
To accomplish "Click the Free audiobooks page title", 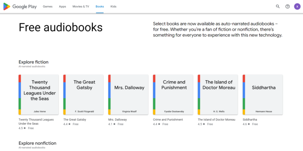I will tap(61, 27).
